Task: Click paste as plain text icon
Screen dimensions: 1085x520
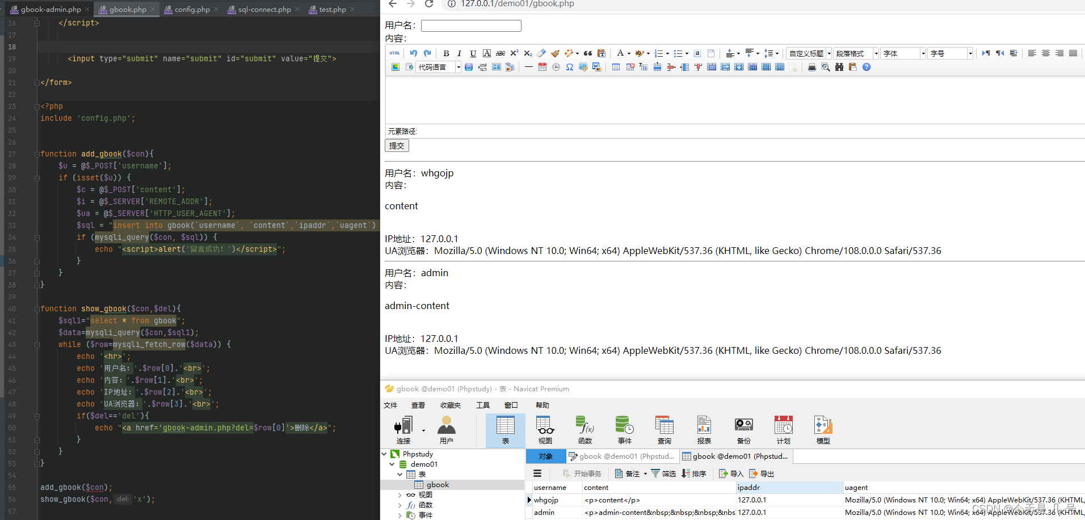Action: point(602,53)
